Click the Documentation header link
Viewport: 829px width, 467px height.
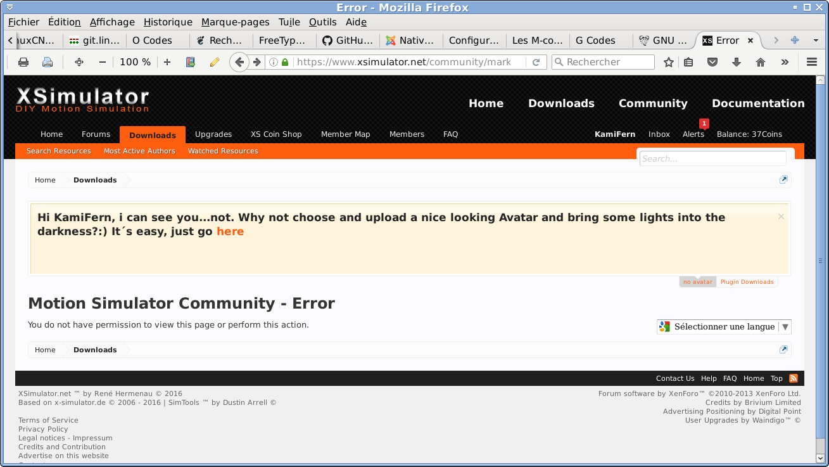click(x=758, y=103)
